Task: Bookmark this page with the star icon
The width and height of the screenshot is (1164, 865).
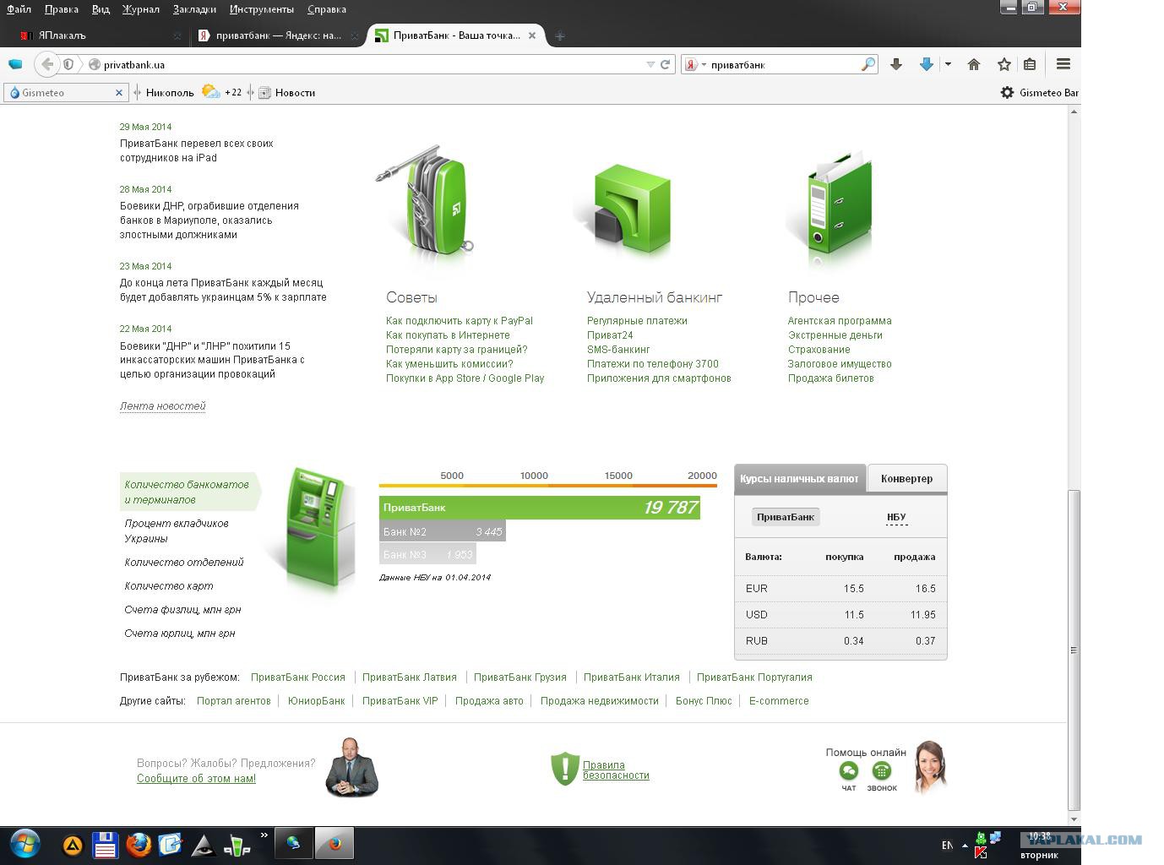Action: 1004,64
